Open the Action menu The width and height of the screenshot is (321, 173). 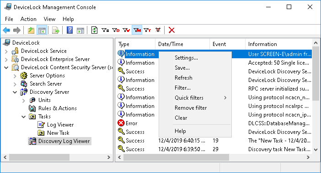28,19
